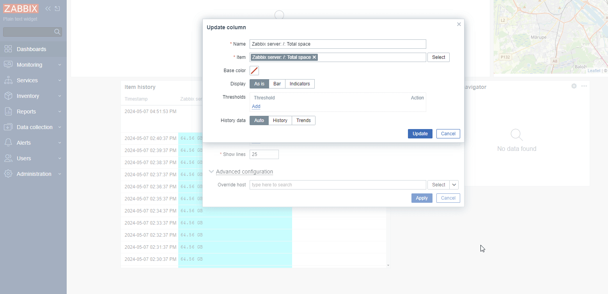Expand the Reports menu chevron
Viewport: 608px width, 294px height.
click(x=60, y=112)
